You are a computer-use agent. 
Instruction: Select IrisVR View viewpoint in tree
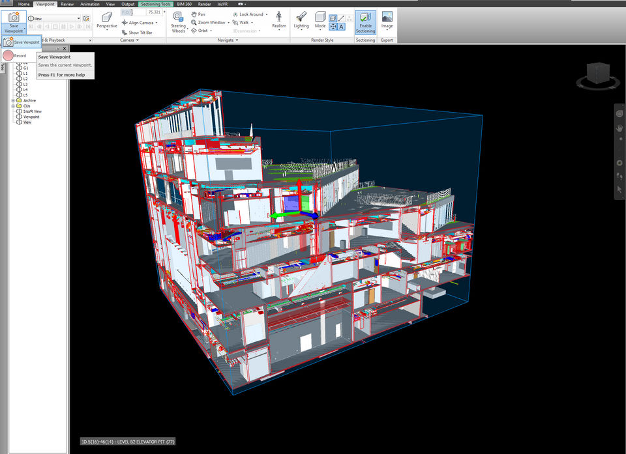29,111
